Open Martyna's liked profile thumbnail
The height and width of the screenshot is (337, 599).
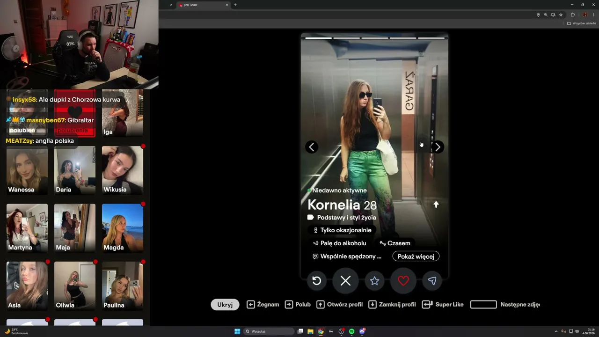point(27,228)
